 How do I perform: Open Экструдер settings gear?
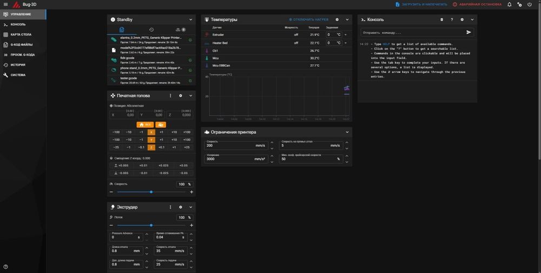tap(181, 207)
